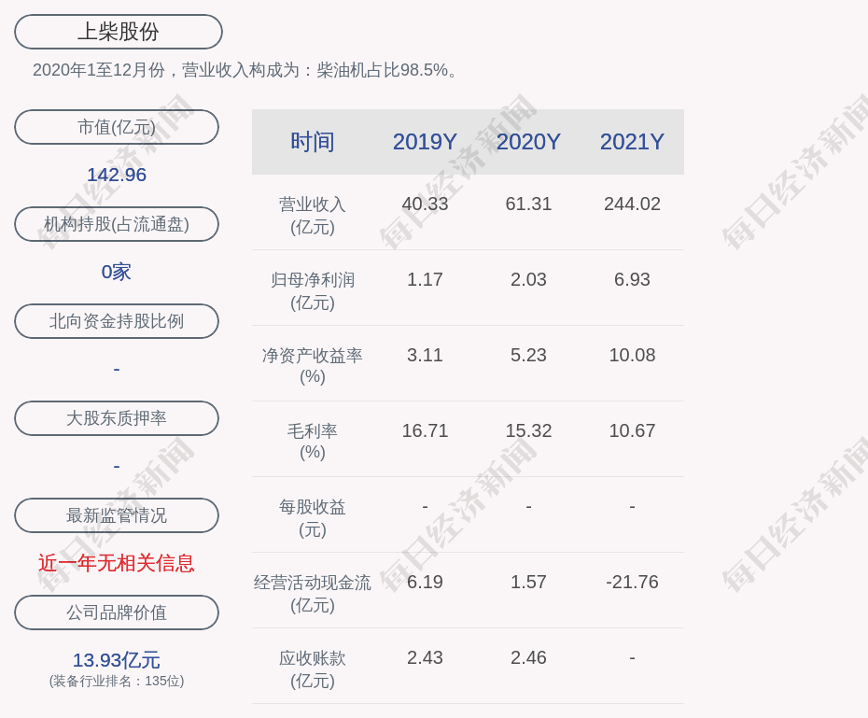Image resolution: width=868 pixels, height=718 pixels.
Task: Click the 经营活动现金流(亿元) row label
Action: (313, 594)
